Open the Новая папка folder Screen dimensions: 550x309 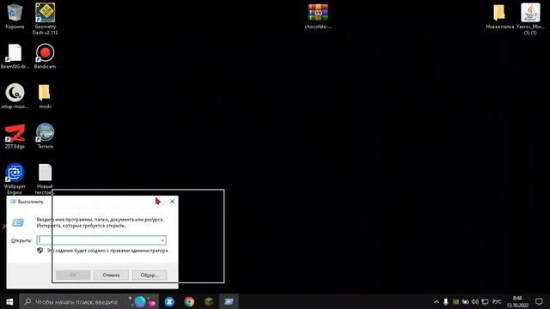click(499, 16)
